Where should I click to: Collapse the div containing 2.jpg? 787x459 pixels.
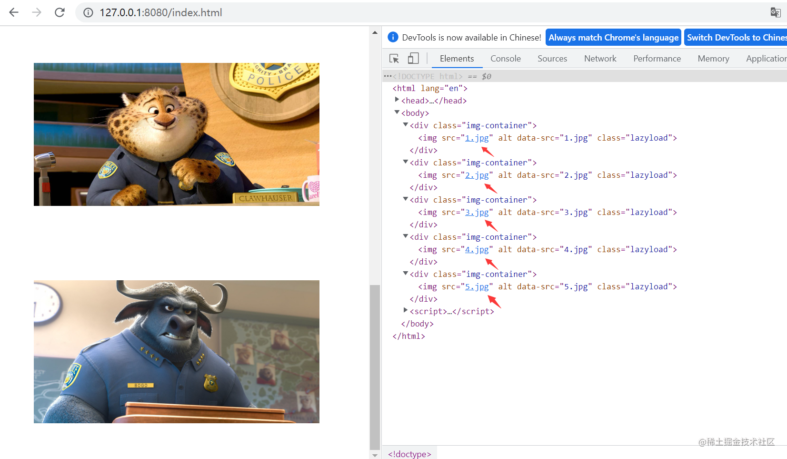[x=405, y=162]
